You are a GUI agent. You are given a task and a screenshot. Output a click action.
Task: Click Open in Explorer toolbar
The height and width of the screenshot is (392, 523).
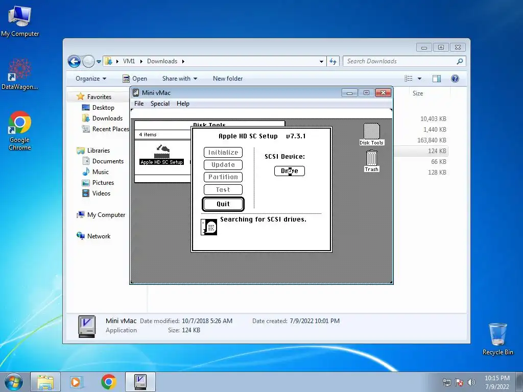click(x=135, y=79)
